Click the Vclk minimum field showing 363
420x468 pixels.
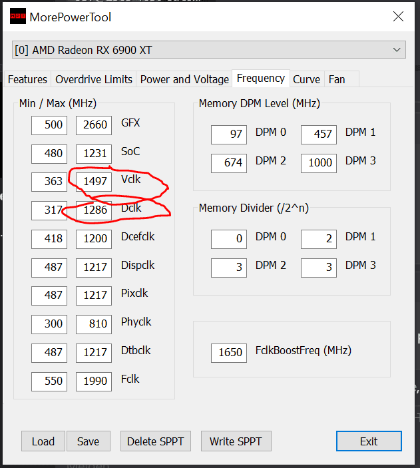49,182
